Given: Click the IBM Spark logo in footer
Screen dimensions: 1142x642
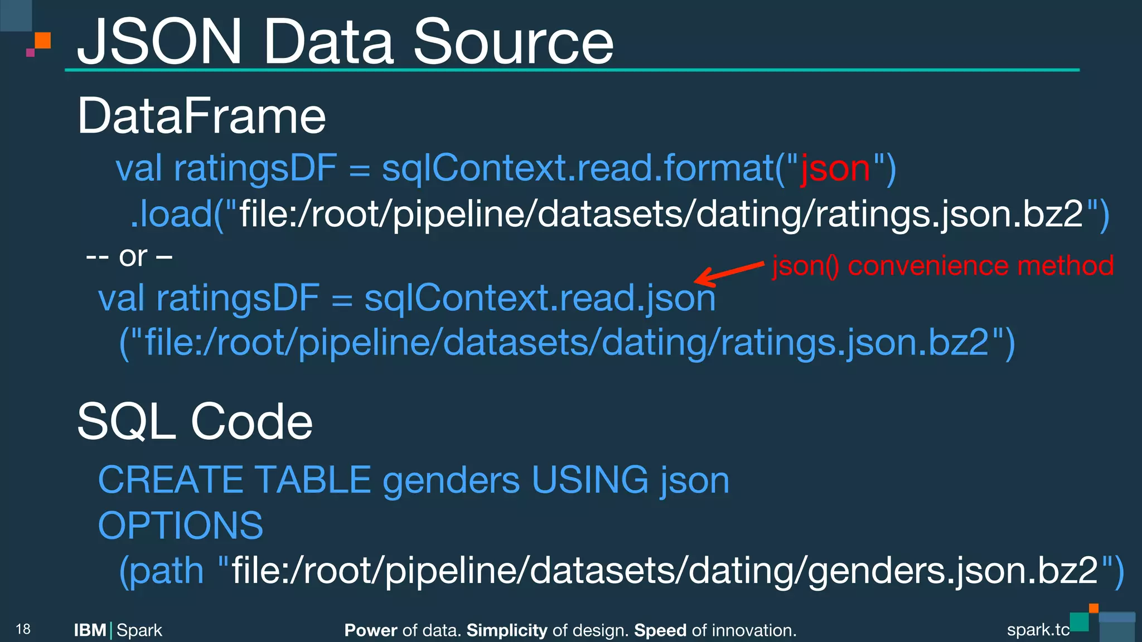Looking at the screenshot, I should tap(118, 630).
